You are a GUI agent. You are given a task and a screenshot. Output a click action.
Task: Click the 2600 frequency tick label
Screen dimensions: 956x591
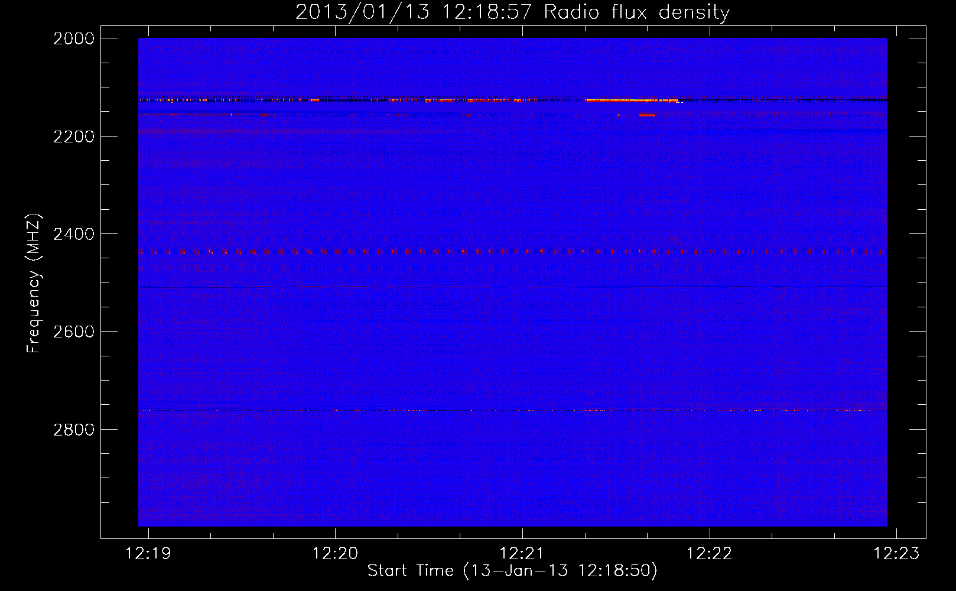[74, 332]
